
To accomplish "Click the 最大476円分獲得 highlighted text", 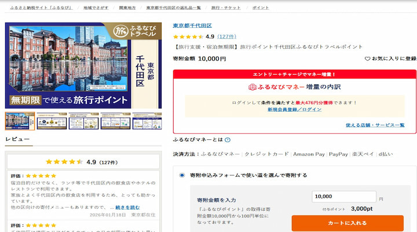I will coord(314,103).
